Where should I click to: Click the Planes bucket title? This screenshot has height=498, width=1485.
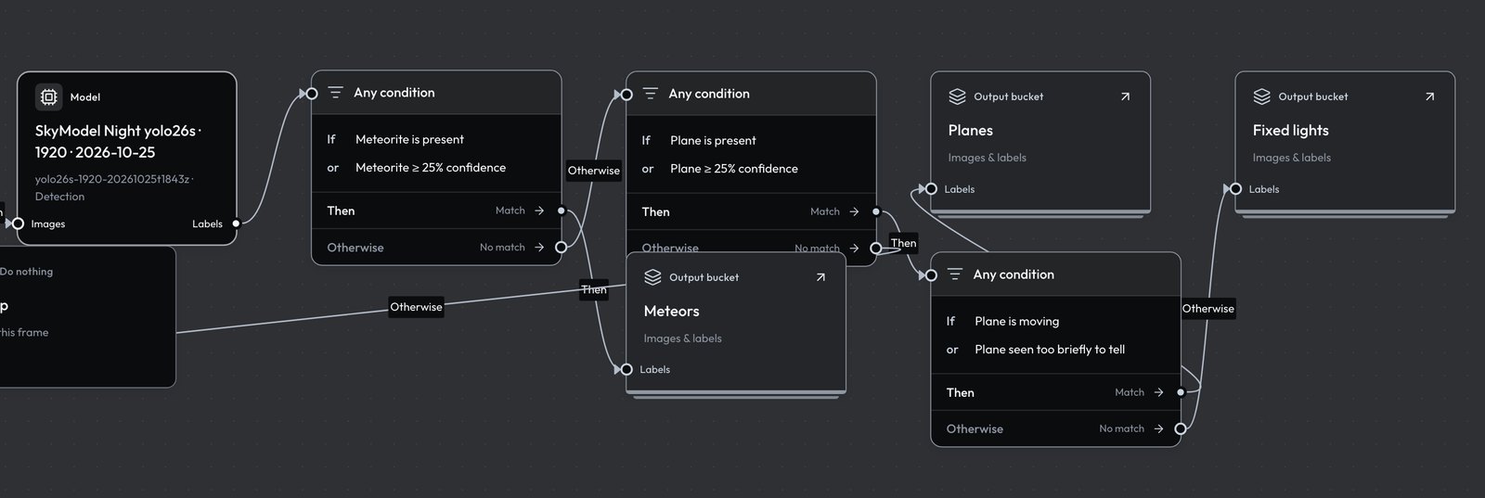coord(970,131)
